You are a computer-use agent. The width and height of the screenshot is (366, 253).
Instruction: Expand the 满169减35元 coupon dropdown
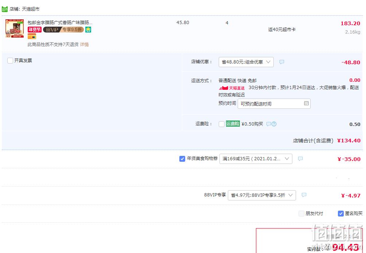pyautogui.click(x=256, y=159)
